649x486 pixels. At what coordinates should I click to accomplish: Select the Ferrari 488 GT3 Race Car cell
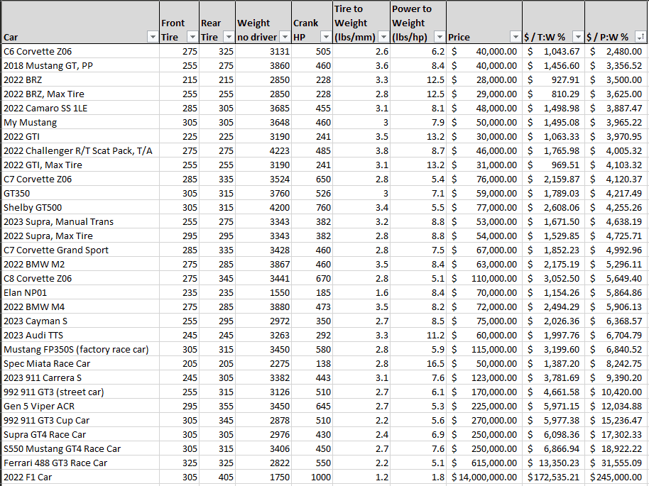(80, 463)
